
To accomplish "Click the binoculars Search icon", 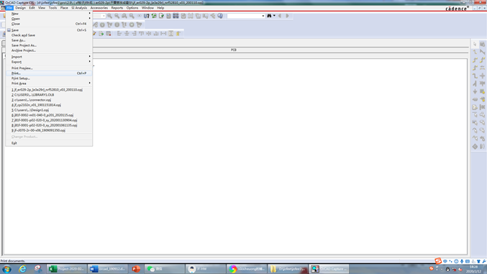I will click(x=269, y=16).
